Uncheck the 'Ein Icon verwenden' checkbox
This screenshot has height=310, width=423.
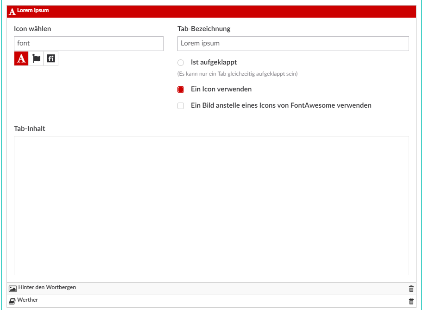coord(181,90)
